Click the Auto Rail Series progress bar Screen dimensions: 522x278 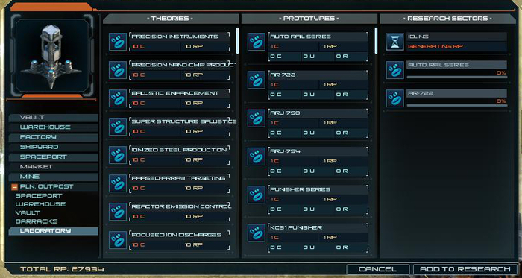(456, 78)
